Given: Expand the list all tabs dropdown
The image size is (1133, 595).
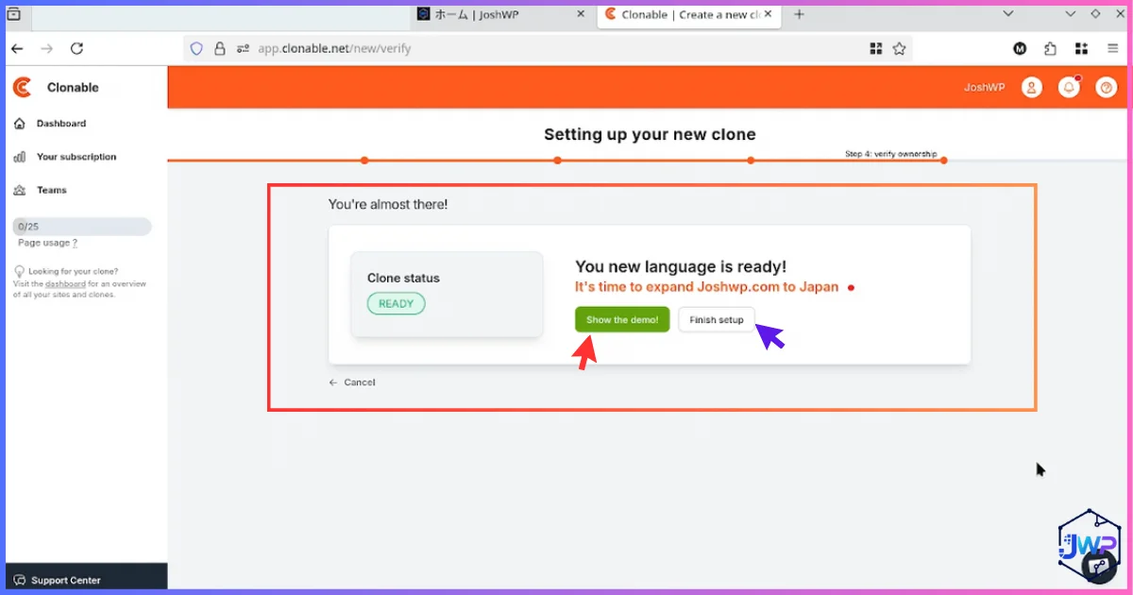Looking at the screenshot, I should pos(1007,14).
